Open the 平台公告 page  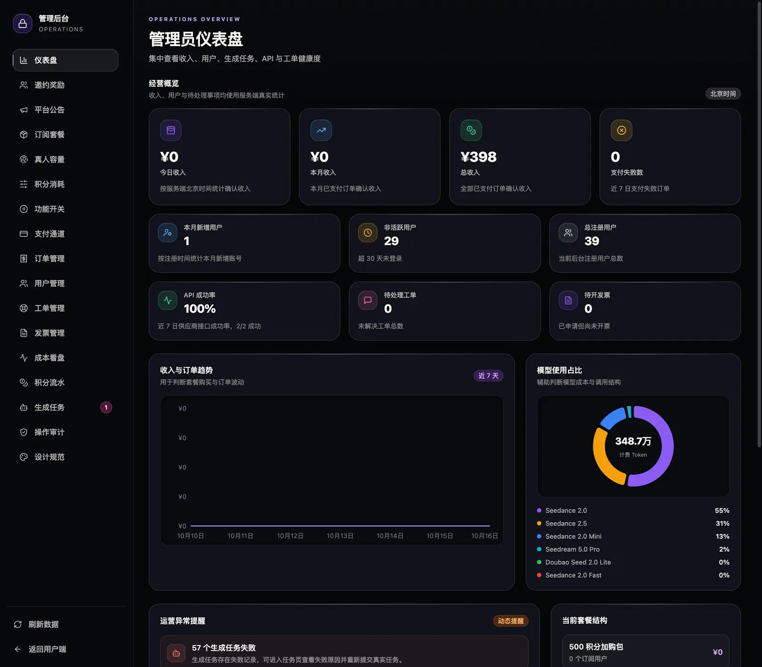point(66,110)
